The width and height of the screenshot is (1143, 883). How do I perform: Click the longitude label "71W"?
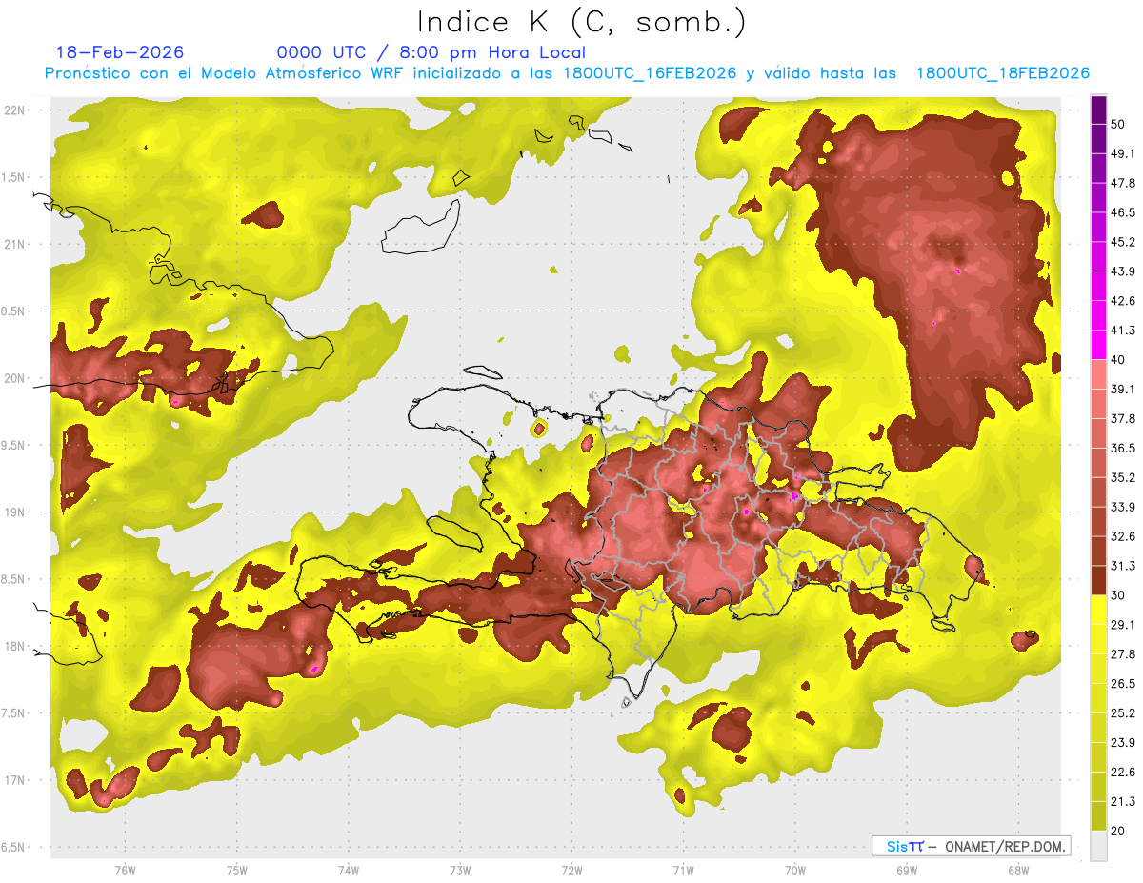683,871
